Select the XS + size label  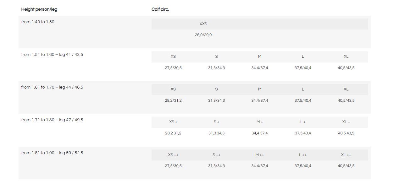[173, 122]
